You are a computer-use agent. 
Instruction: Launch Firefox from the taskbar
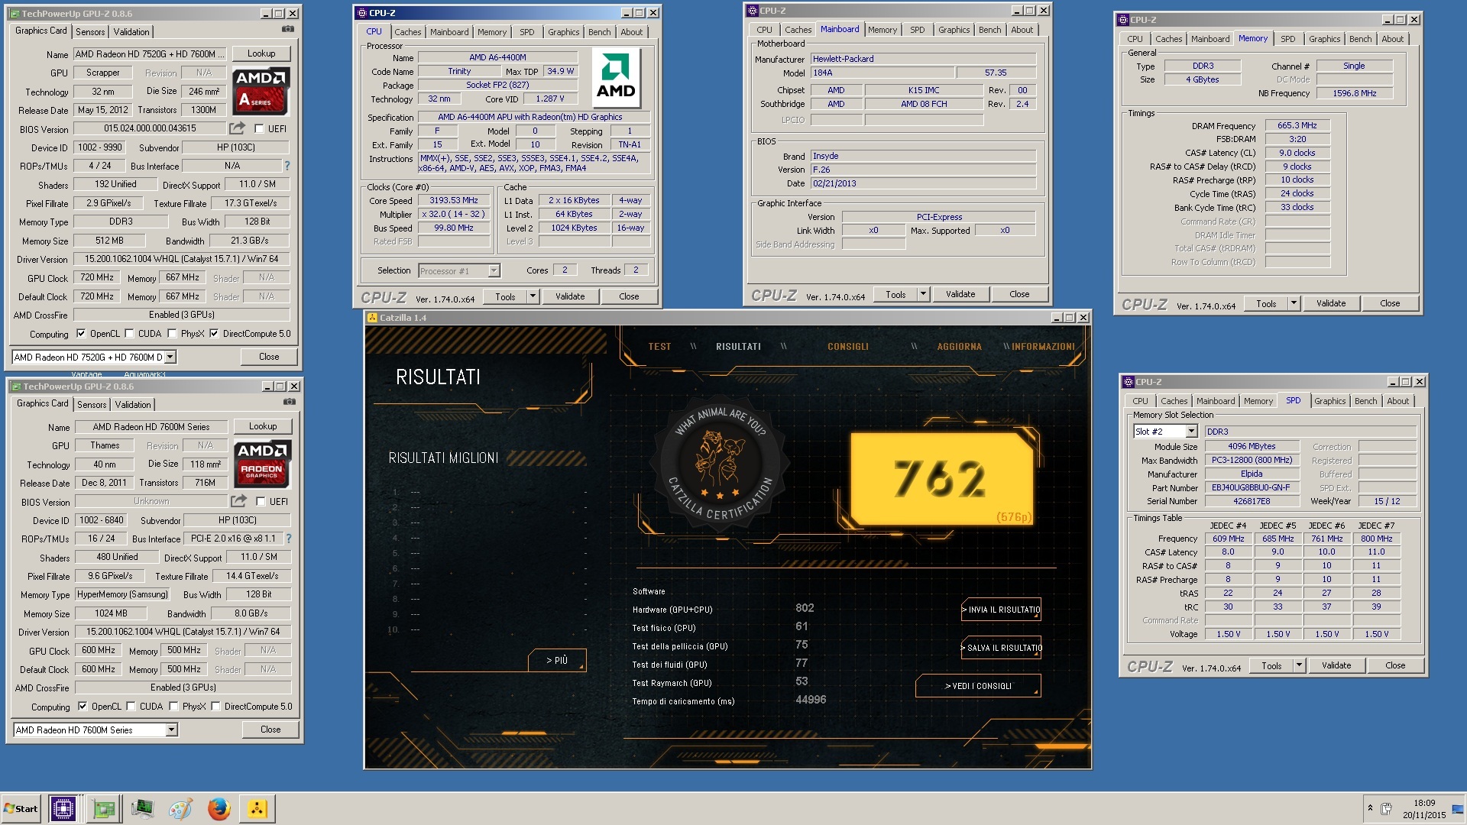(219, 808)
